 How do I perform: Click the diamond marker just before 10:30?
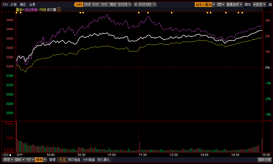tap(80, 13)
